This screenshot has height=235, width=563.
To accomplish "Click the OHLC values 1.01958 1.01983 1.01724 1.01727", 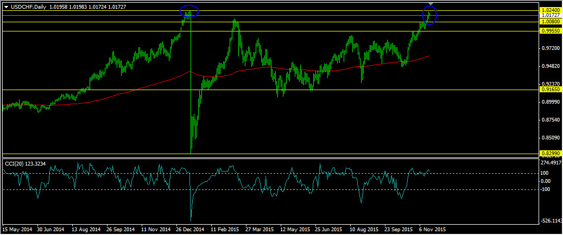I will [x=87, y=7].
